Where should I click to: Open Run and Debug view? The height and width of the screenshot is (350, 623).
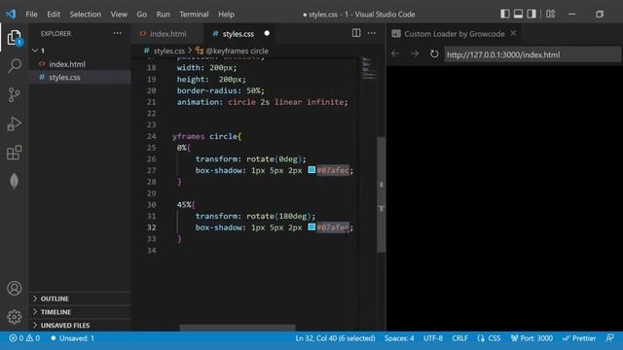coord(15,123)
